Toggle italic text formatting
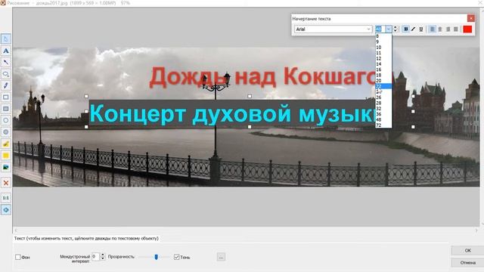The image size is (484, 272). point(414,29)
